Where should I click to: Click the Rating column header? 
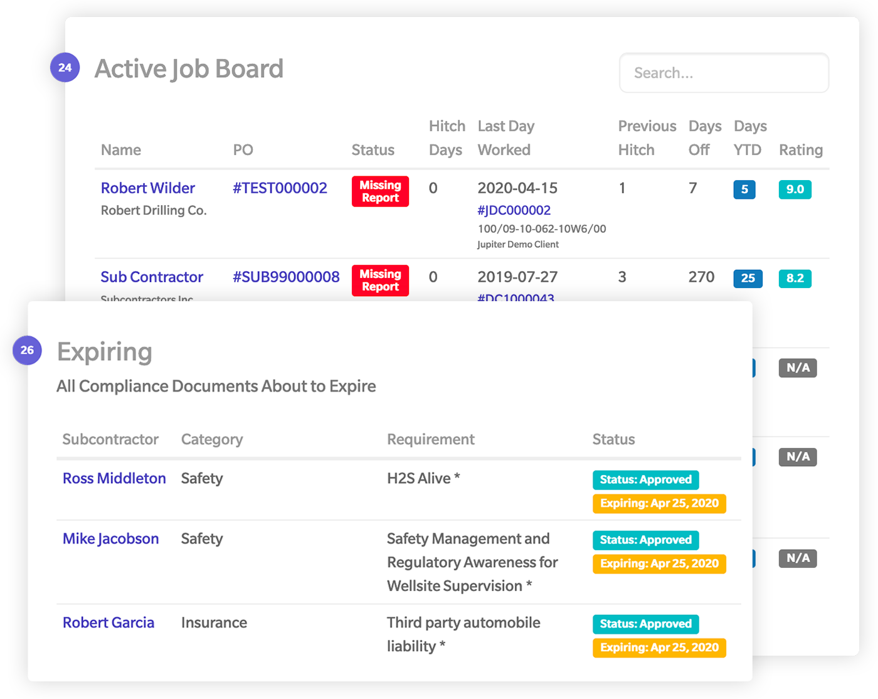(800, 150)
